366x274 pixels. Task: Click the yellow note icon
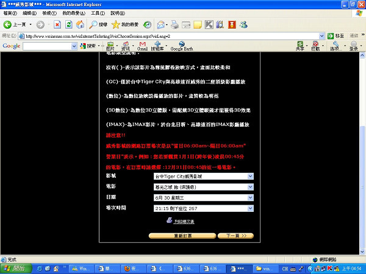click(x=198, y=24)
